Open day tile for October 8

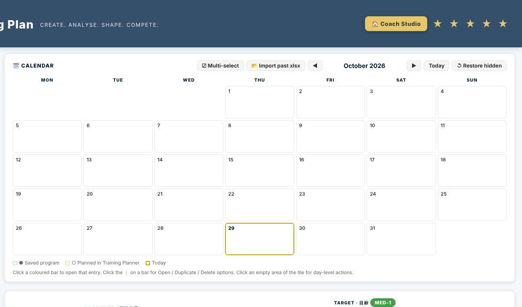pos(259,136)
